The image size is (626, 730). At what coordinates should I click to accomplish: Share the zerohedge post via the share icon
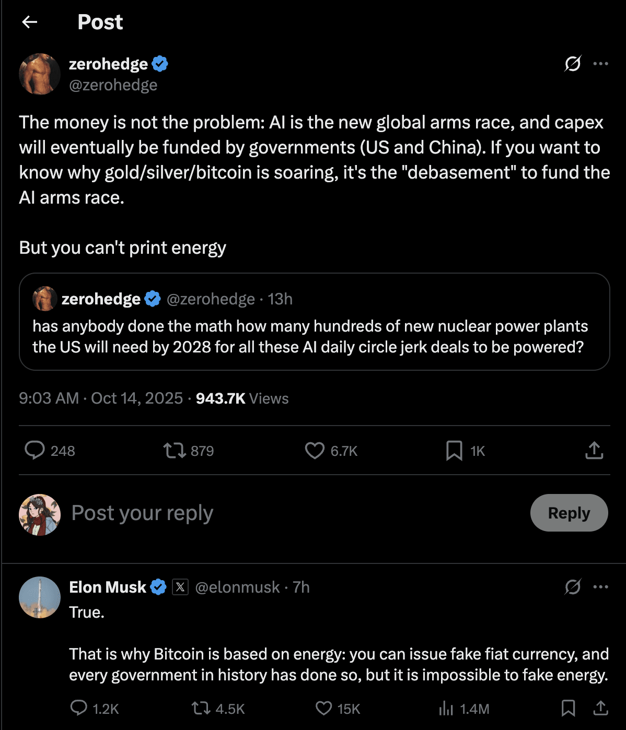(594, 450)
